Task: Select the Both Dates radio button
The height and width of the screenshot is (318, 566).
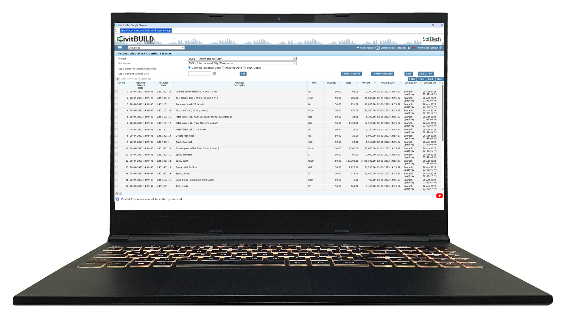Action: pyautogui.click(x=245, y=67)
